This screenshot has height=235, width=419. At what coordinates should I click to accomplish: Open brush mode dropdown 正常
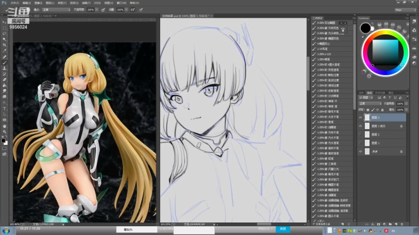(56, 10)
